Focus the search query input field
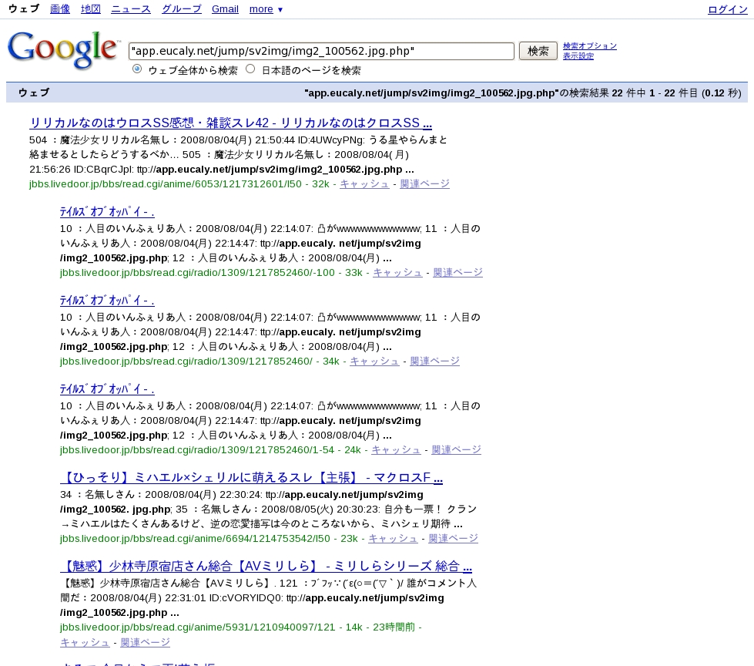This screenshot has height=666, width=754. [321, 51]
